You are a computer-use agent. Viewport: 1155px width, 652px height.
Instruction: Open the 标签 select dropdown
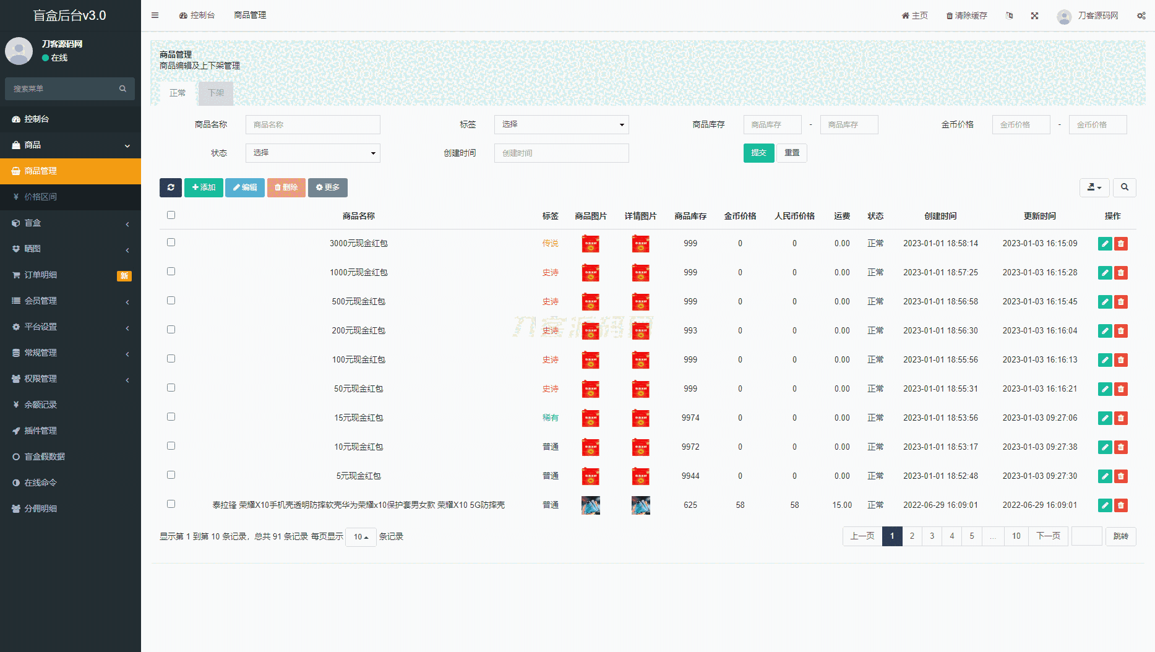point(561,125)
